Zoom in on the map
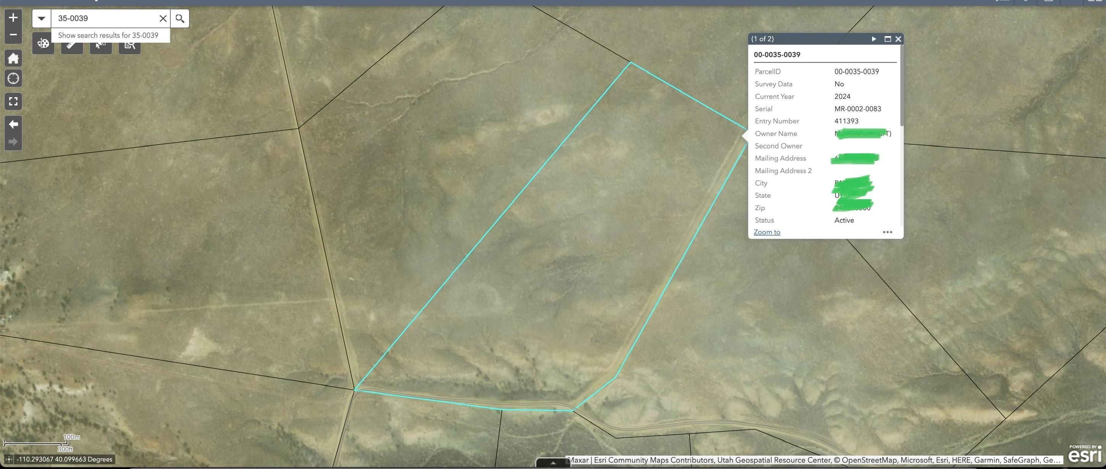This screenshot has width=1106, height=469. point(13,17)
